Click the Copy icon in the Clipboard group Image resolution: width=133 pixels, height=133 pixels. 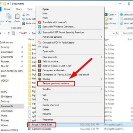click(9, 16)
